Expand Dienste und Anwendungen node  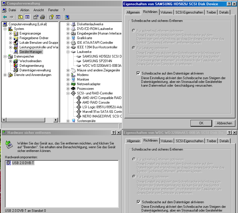tap(5, 75)
